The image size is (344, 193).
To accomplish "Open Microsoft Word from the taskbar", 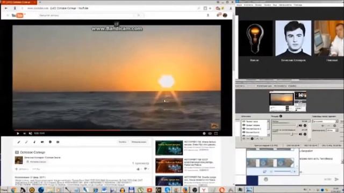I will pos(104,190).
